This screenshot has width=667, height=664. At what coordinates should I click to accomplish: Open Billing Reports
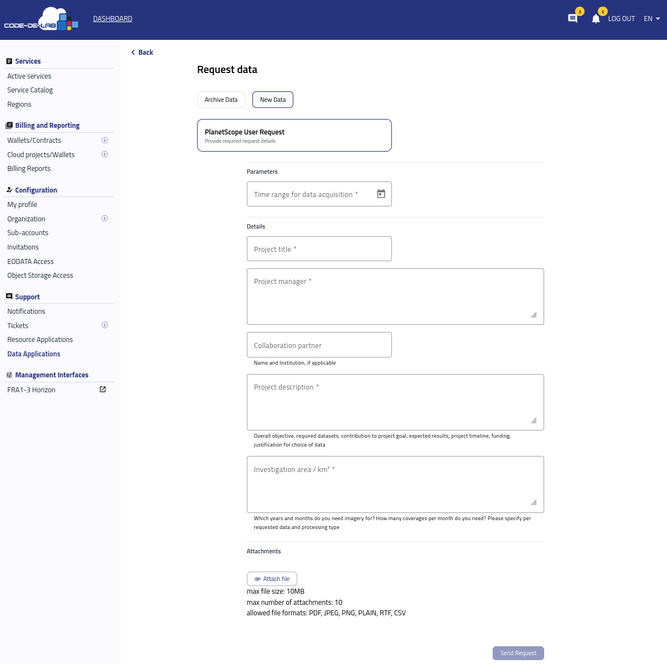[29, 169]
